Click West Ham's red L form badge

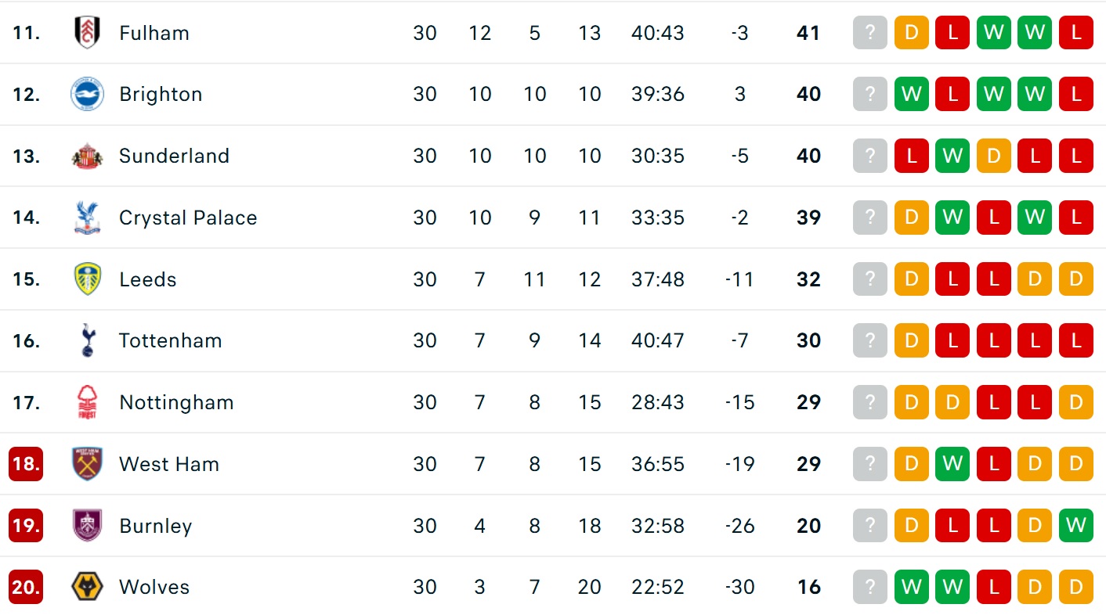click(x=993, y=464)
